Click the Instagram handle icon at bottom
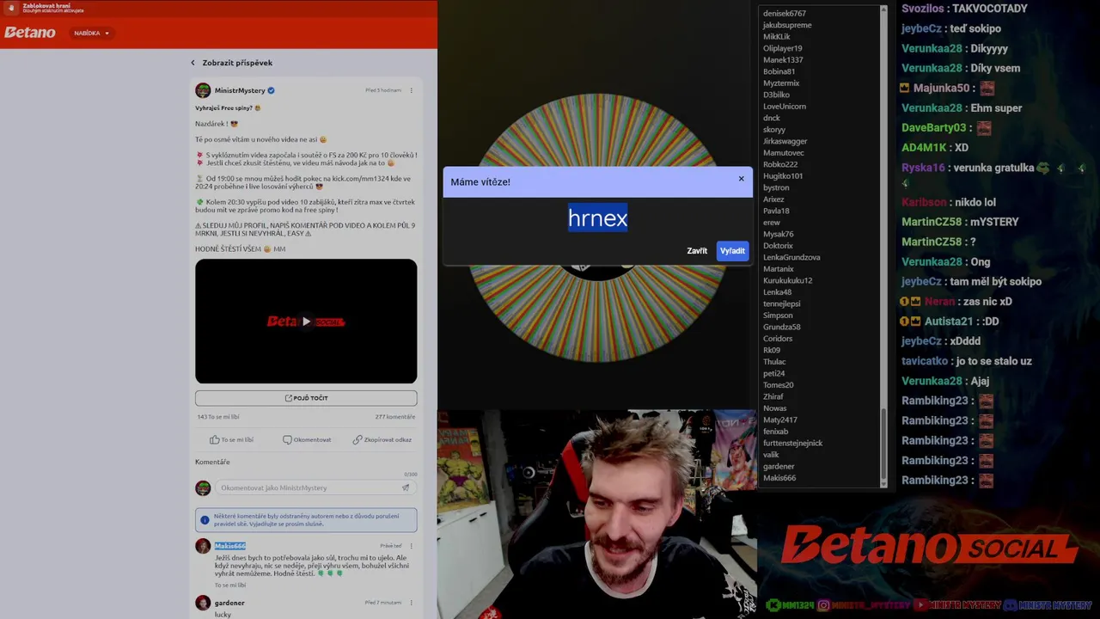1100x619 pixels. [x=824, y=605]
